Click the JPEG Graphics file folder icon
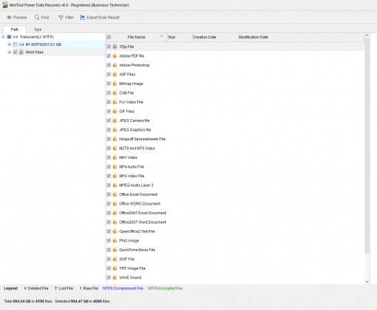This screenshot has height=310, width=377. click(115, 129)
